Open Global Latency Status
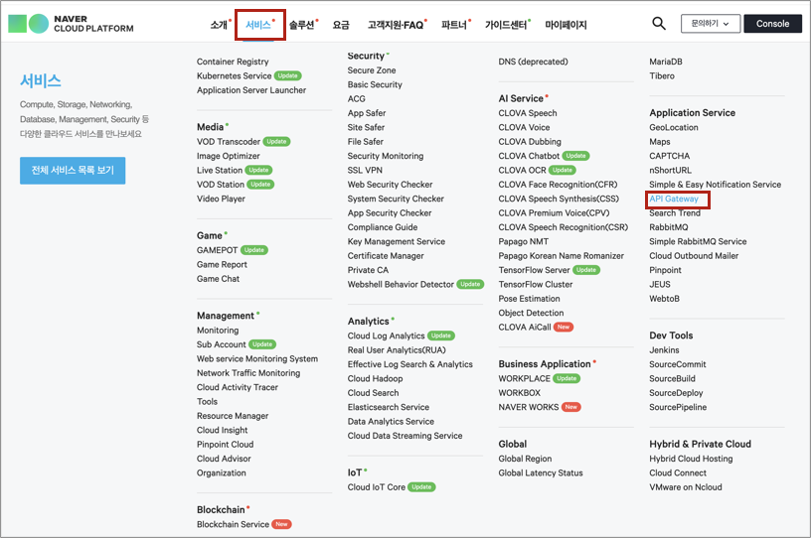This screenshot has height=538, width=811. 541,472
